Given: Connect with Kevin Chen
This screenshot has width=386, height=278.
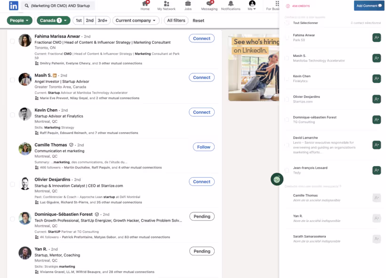Looking at the screenshot, I should click(x=201, y=112).
